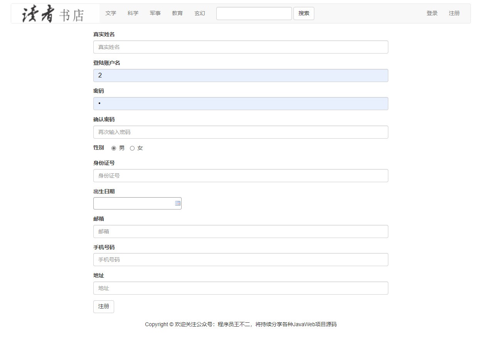This screenshot has height=362, width=494.
Task: Focus the navbar search input box
Action: tap(254, 13)
